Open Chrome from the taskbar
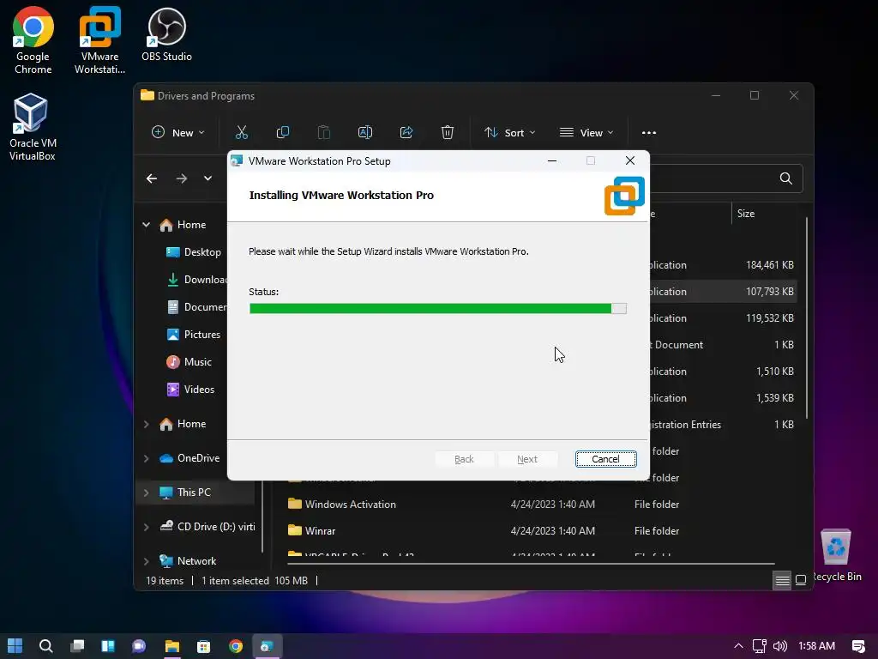This screenshot has height=659, width=878. click(236, 646)
